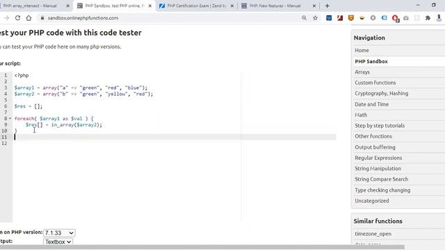The image size is (445, 250).
Task: Choose the PHP version dropdown 7.1.33
Action: click(x=59, y=233)
